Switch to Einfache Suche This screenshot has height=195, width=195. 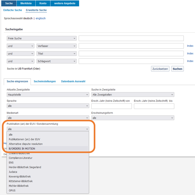click(13, 10)
